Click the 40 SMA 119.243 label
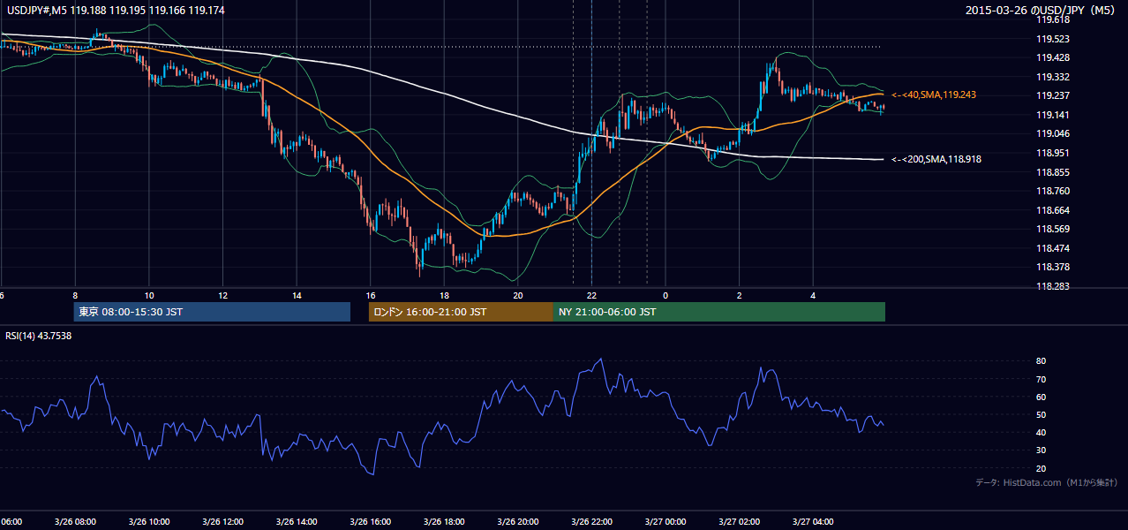1128x530 pixels. tap(934, 95)
